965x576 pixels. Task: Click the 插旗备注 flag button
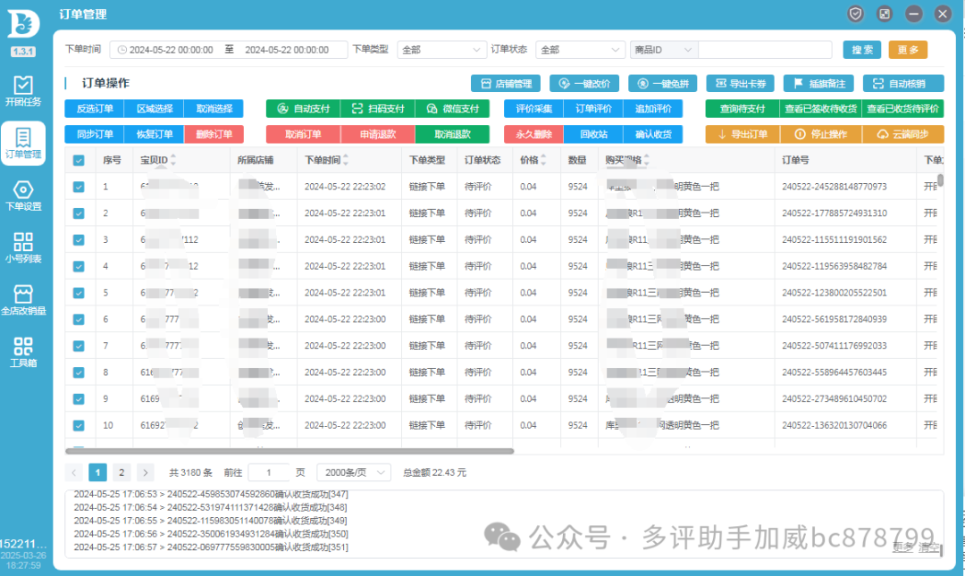819,84
